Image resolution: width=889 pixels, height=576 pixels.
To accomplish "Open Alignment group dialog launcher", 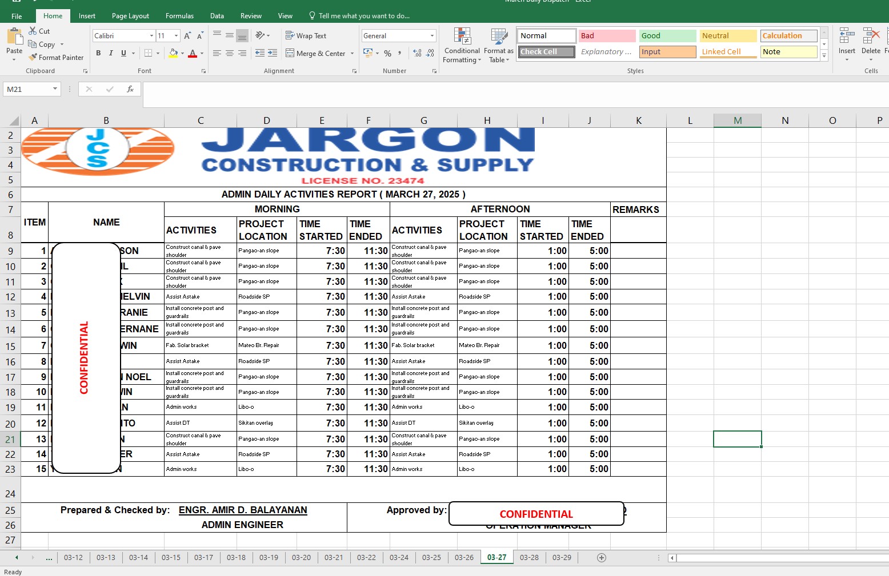I will click(x=354, y=71).
